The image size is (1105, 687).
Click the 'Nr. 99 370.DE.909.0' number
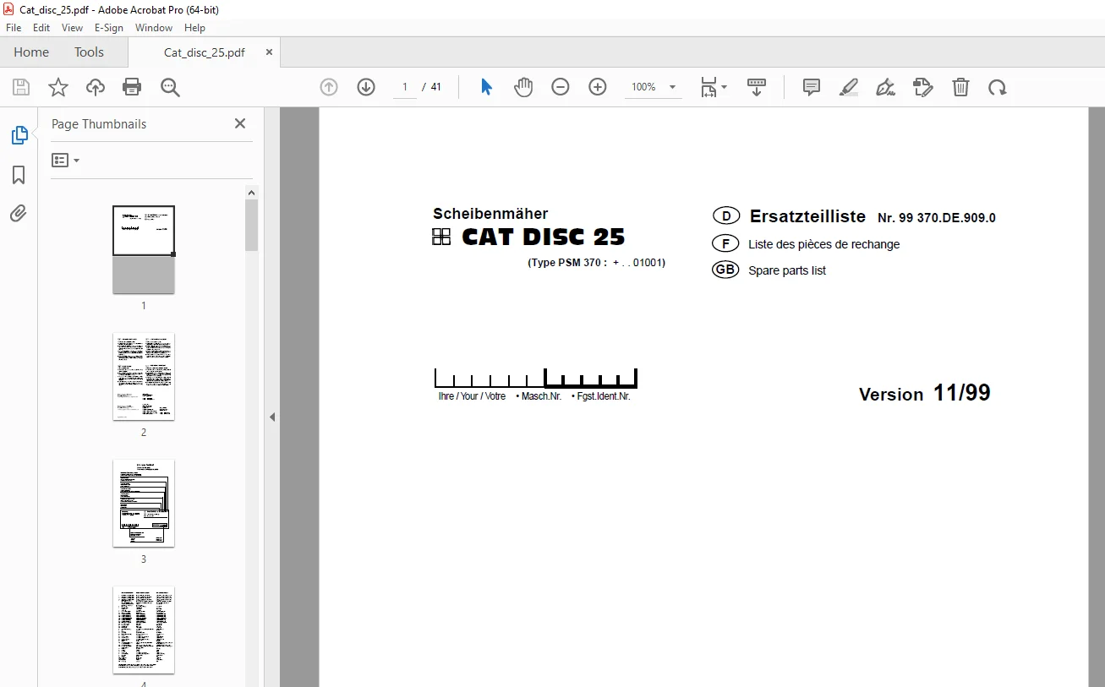tap(937, 218)
